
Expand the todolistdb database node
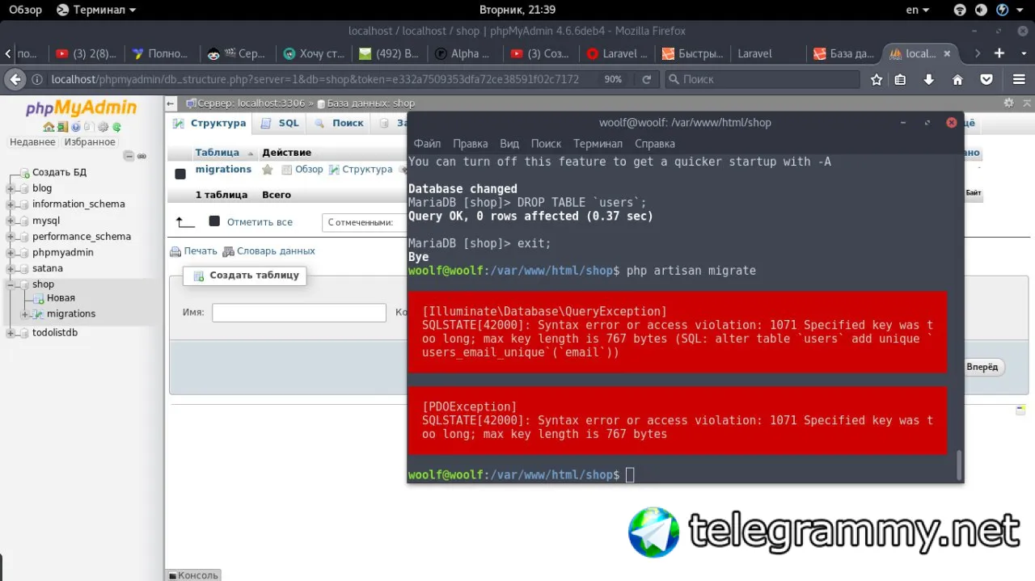click(11, 333)
